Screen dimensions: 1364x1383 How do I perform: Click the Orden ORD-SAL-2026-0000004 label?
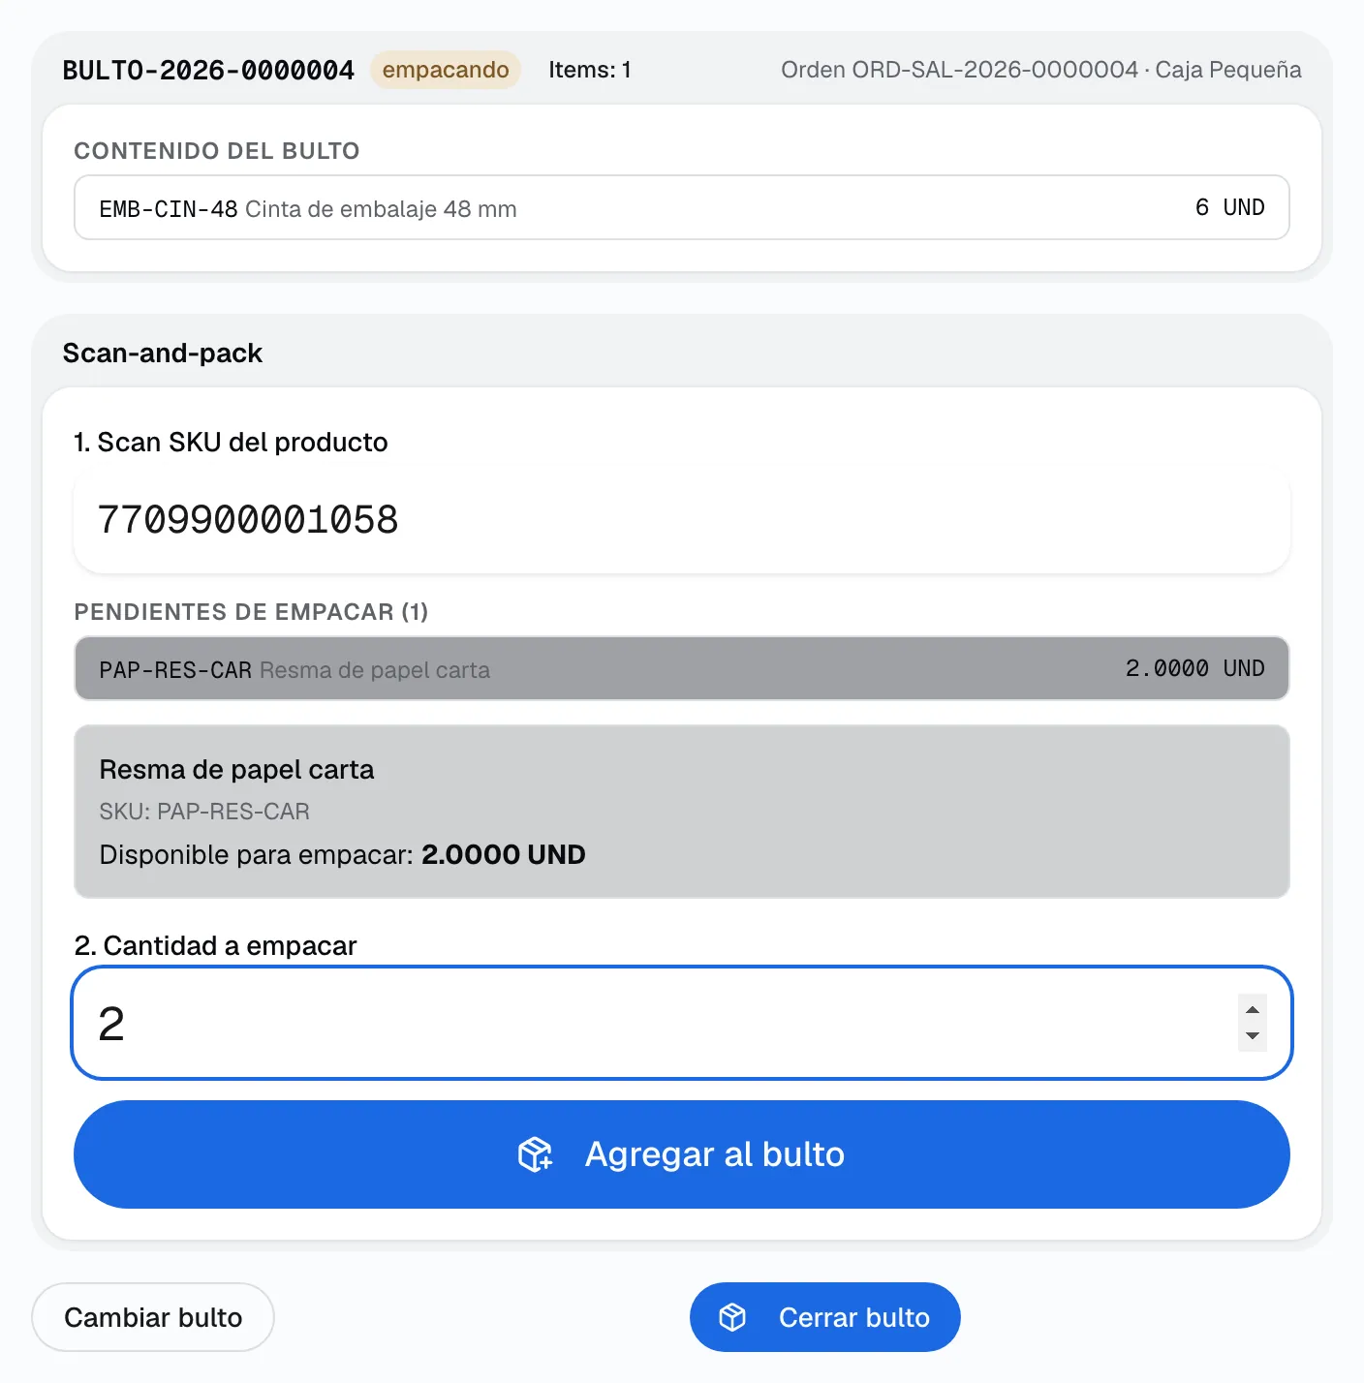[x=959, y=70]
